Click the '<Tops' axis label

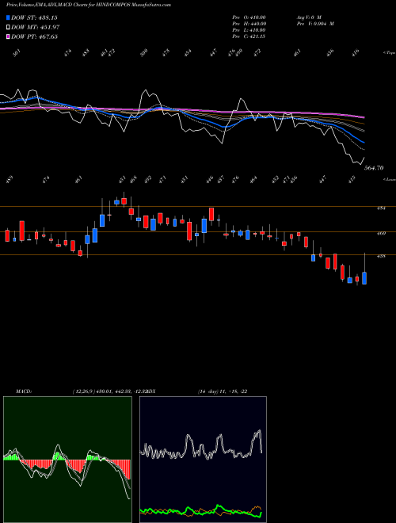[x=389, y=53]
